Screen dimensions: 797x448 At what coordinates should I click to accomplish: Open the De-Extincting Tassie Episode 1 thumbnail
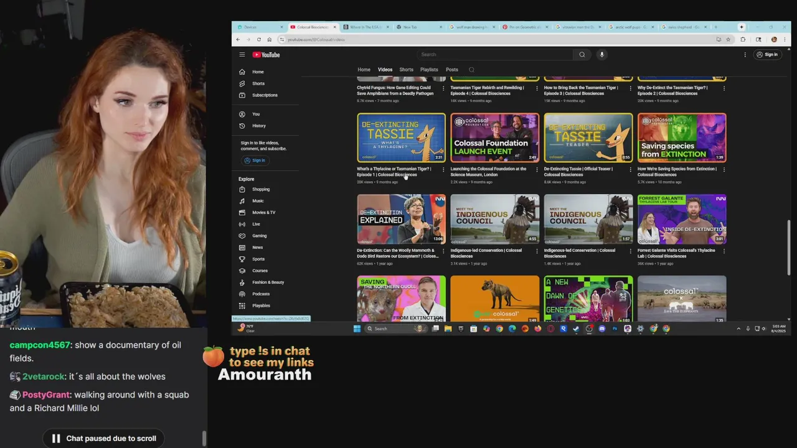click(x=401, y=138)
